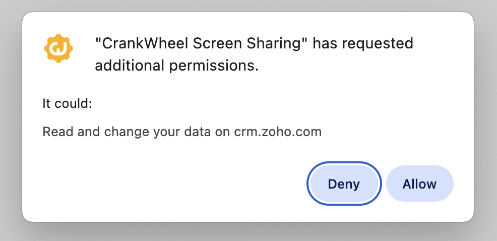Click the word "your" in the permission line

[164, 132]
